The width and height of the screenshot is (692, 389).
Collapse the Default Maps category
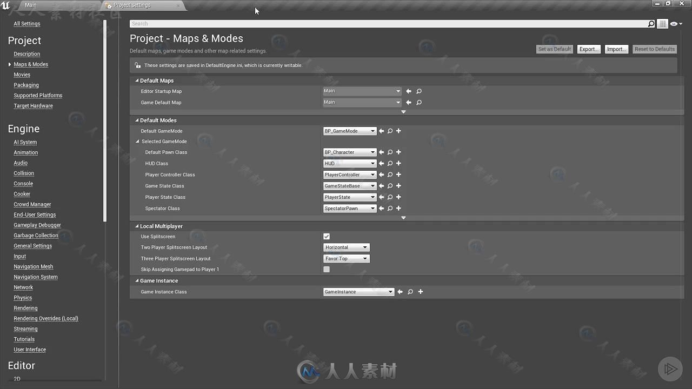pos(137,81)
